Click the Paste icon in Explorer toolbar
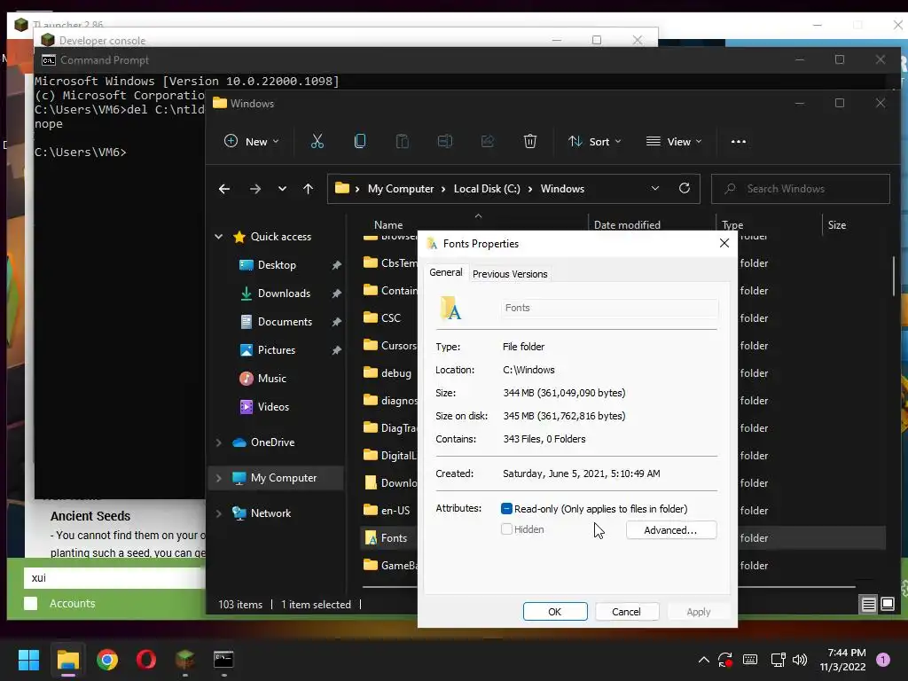The height and width of the screenshot is (681, 908). coord(403,141)
